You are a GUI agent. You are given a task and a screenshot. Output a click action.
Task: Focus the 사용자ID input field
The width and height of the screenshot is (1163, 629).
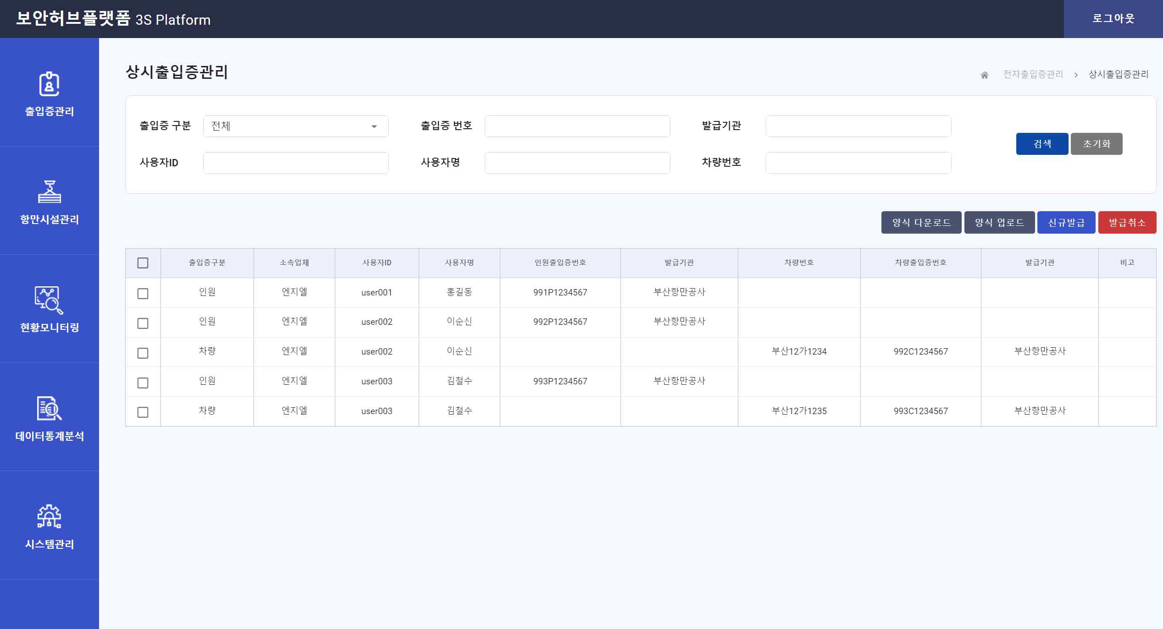point(296,163)
